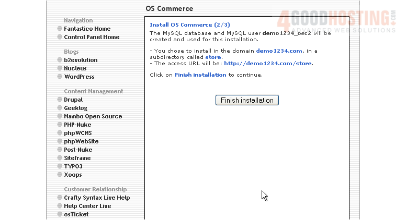The width and height of the screenshot is (406, 220).
Task: Click the bullet icon next to TYPO3
Action: point(60,166)
